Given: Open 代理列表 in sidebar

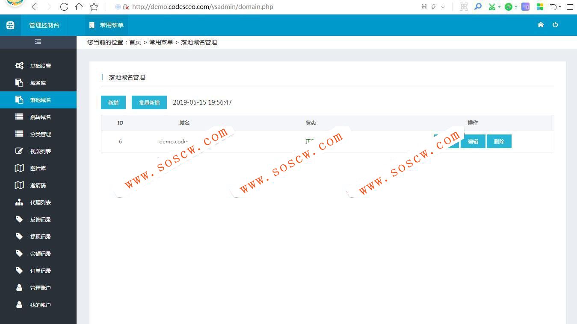Looking at the screenshot, I should [38, 202].
